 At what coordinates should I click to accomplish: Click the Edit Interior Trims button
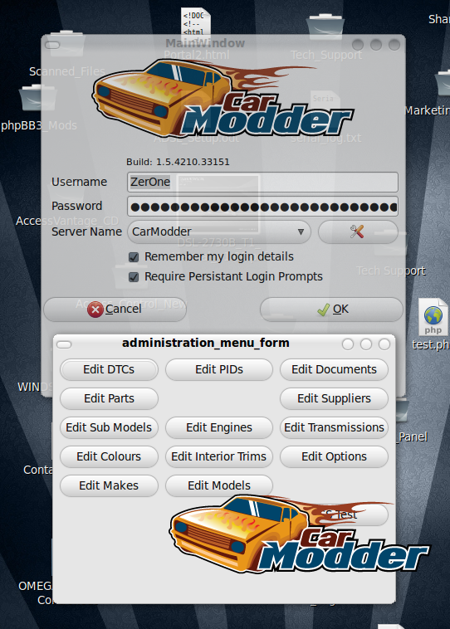point(219,456)
